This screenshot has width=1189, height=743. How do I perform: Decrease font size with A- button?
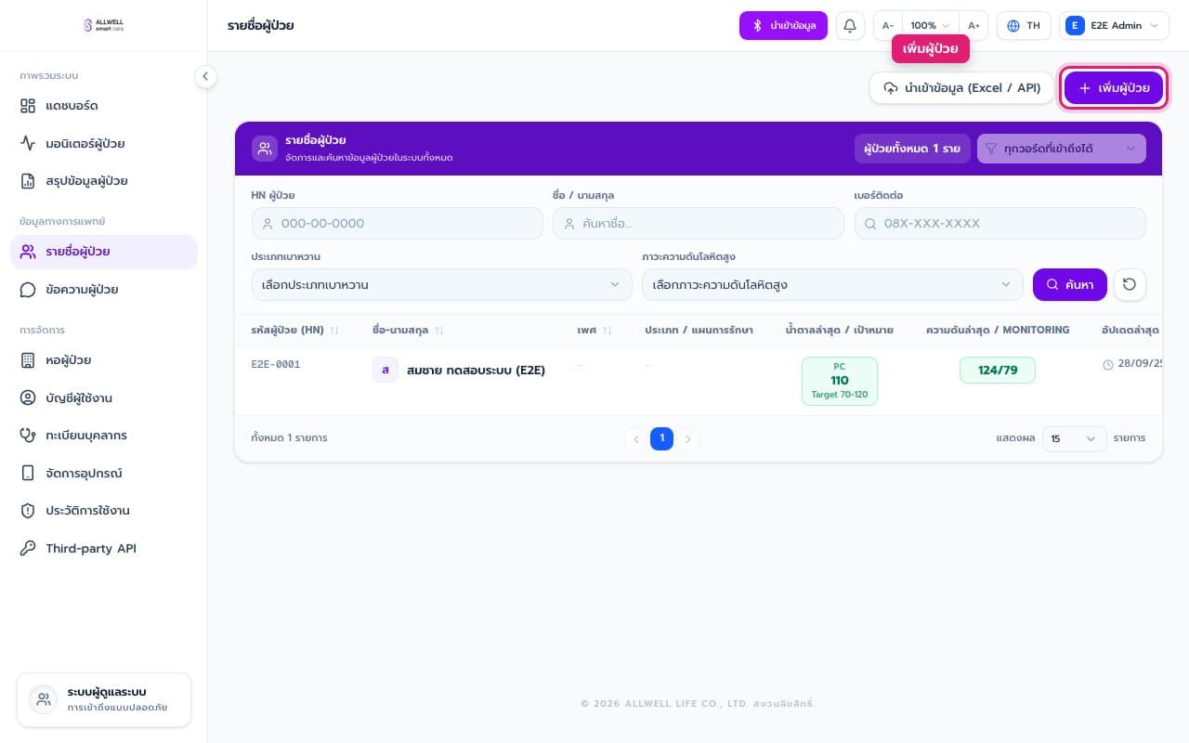coord(888,25)
